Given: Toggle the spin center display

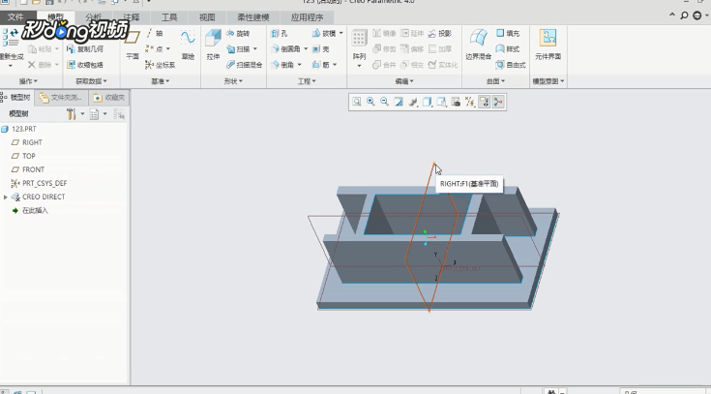Looking at the screenshot, I should tap(498, 102).
